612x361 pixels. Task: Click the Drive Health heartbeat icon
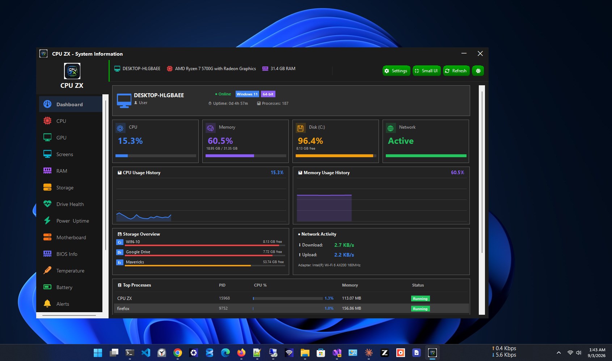[x=47, y=204]
